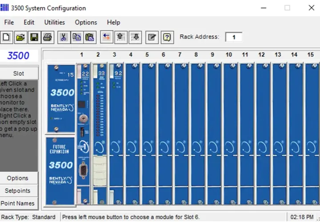Click the connect arrows toolbar icon
Image resolution: width=320 pixels, height=222 pixels.
coord(107,37)
